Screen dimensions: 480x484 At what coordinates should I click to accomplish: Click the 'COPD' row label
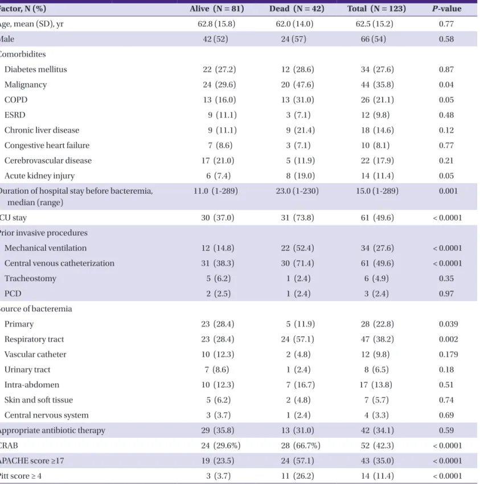point(16,100)
